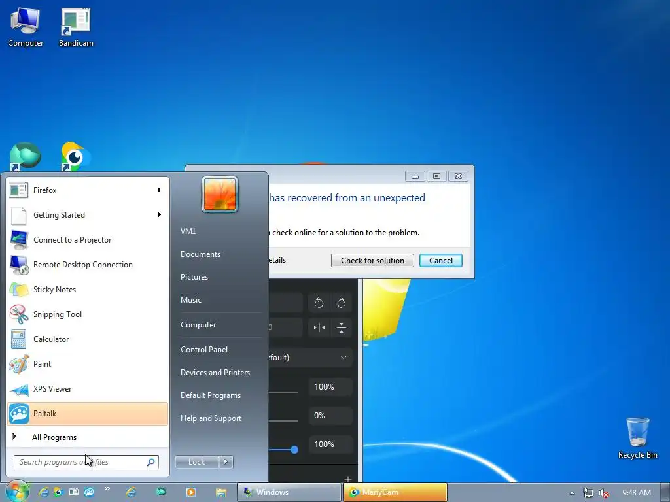The height and width of the screenshot is (502, 670).
Task: Click the search magnifier icon
Action: [x=151, y=462]
